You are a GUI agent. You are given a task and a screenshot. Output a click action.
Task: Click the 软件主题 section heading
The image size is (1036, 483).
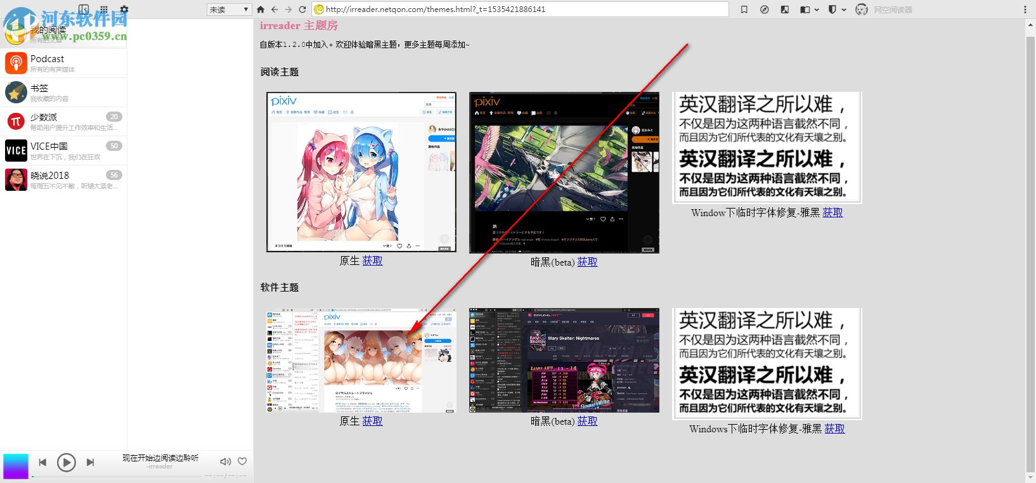[280, 288]
